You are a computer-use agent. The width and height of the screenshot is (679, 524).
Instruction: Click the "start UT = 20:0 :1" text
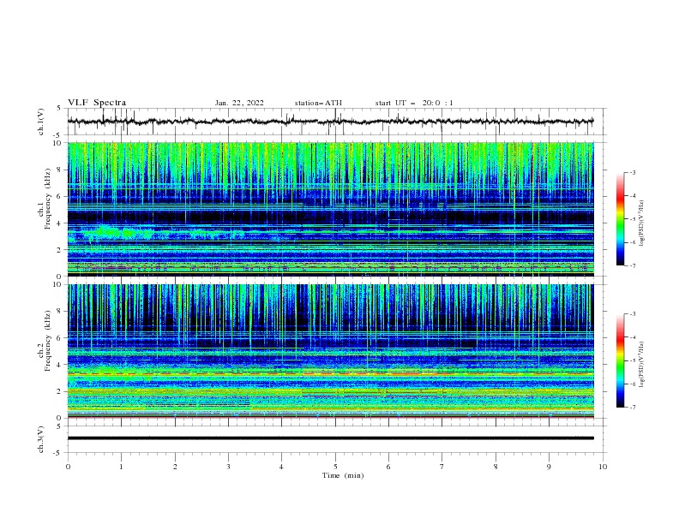click(x=414, y=103)
